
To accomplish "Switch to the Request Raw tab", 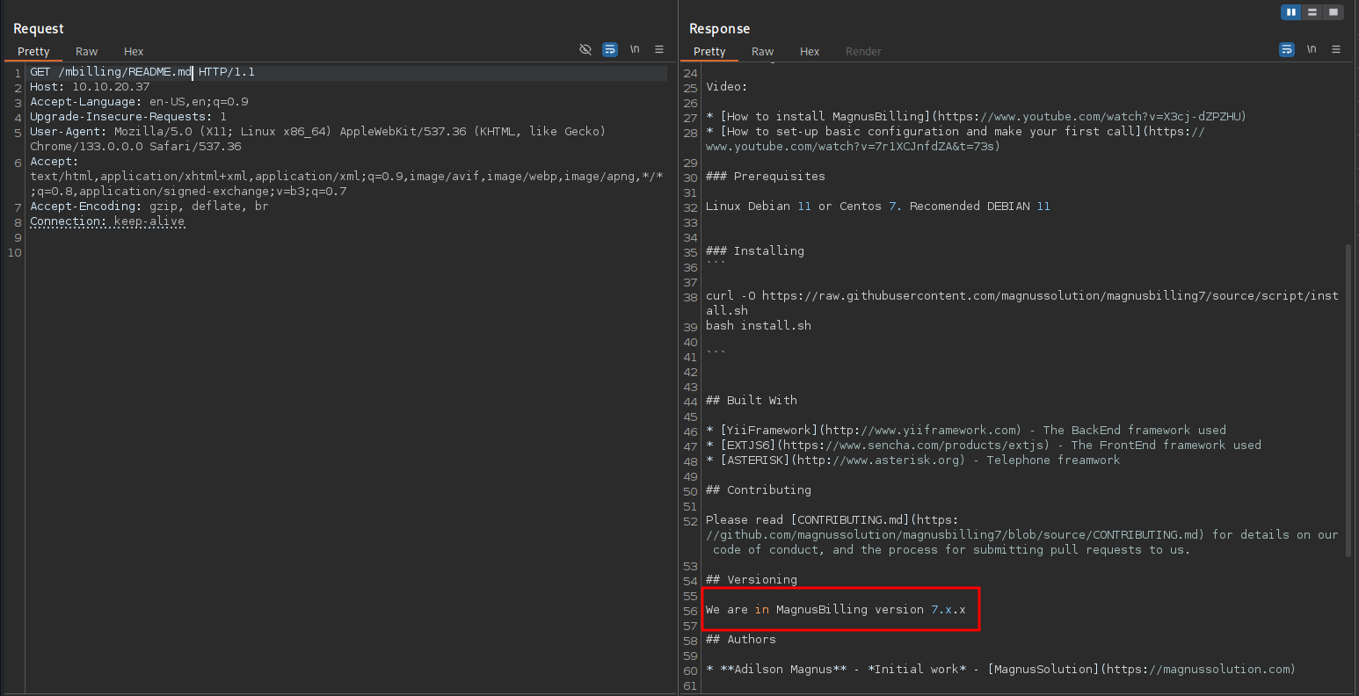I will [86, 52].
